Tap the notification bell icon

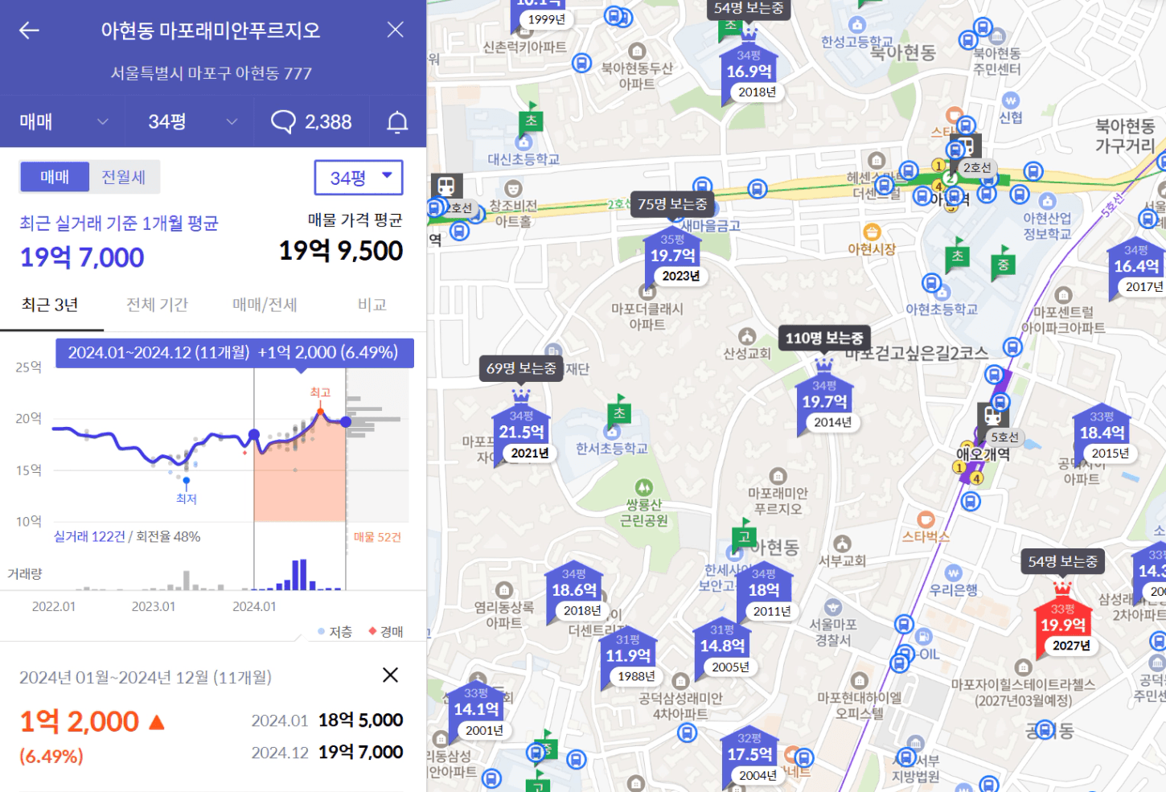click(397, 121)
